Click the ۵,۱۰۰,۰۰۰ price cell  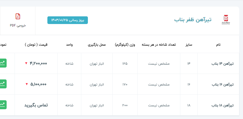pos(38,84)
